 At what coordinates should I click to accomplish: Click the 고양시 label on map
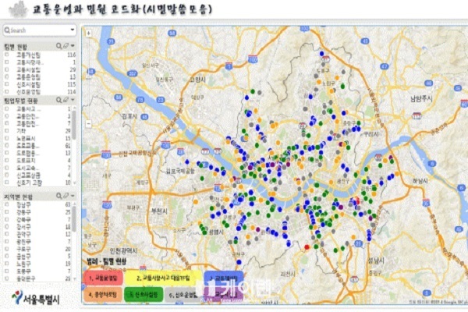(197, 80)
